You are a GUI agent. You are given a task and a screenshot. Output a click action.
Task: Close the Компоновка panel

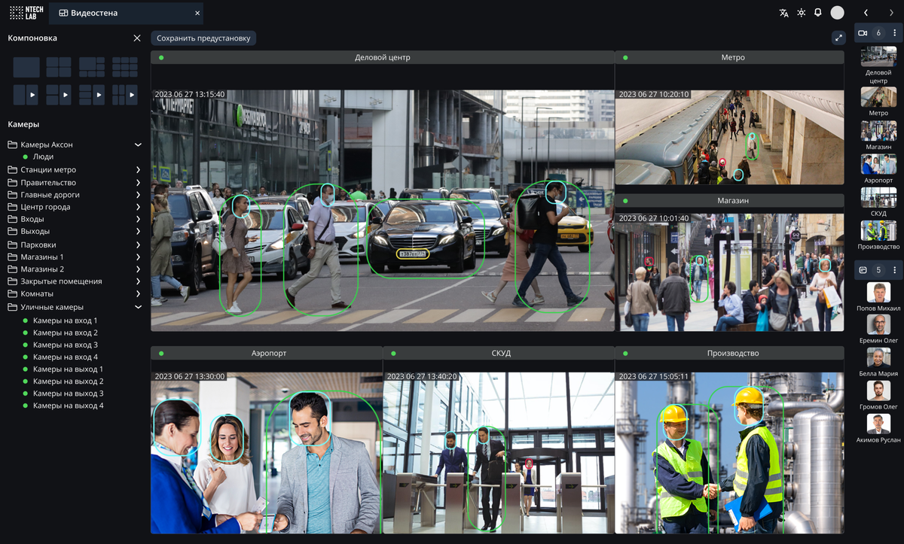click(136, 38)
